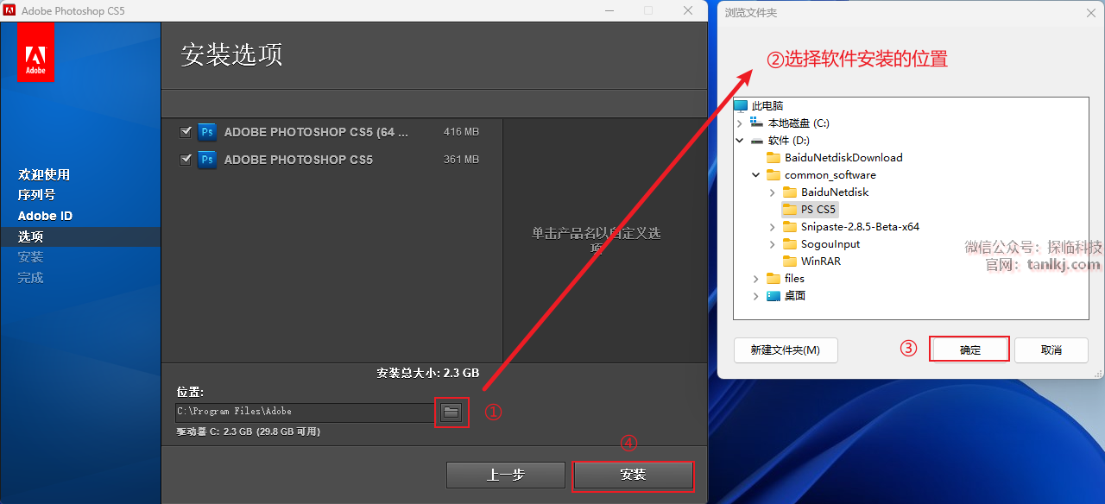Minimize the Adobe Photoshop CS5 installer window
Image resolution: width=1105 pixels, height=504 pixels.
(x=609, y=10)
